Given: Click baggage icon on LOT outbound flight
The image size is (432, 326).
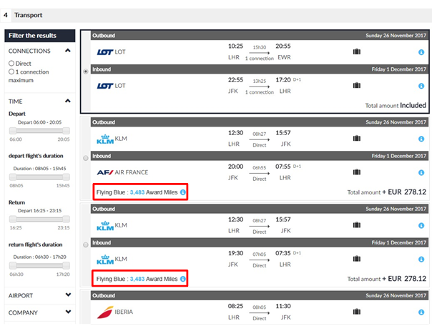Looking at the screenshot, I should (x=356, y=51).
